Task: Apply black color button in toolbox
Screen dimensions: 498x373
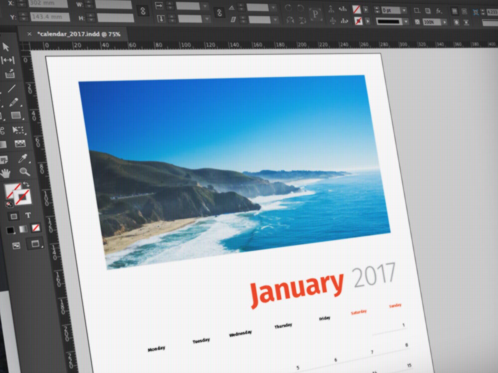Action: [x=10, y=230]
